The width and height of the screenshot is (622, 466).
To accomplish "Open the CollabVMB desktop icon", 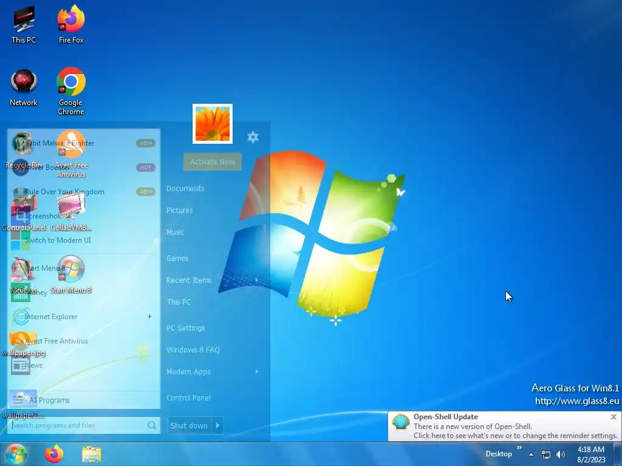I will pos(71,212).
